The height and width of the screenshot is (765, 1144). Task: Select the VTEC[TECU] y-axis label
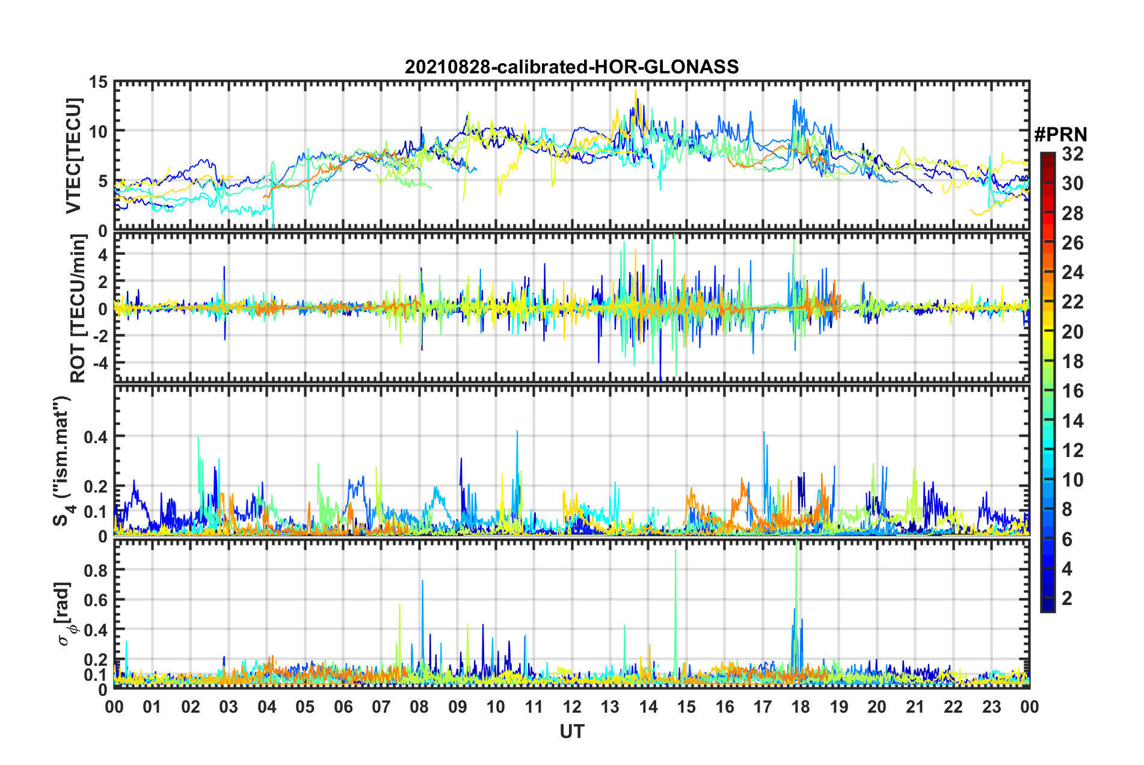point(73,156)
